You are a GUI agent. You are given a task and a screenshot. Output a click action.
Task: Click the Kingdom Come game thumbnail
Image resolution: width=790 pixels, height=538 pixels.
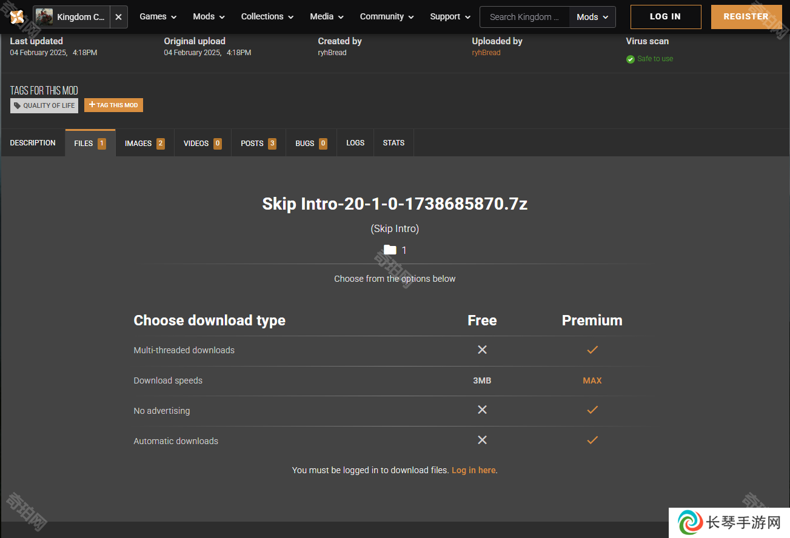click(44, 17)
